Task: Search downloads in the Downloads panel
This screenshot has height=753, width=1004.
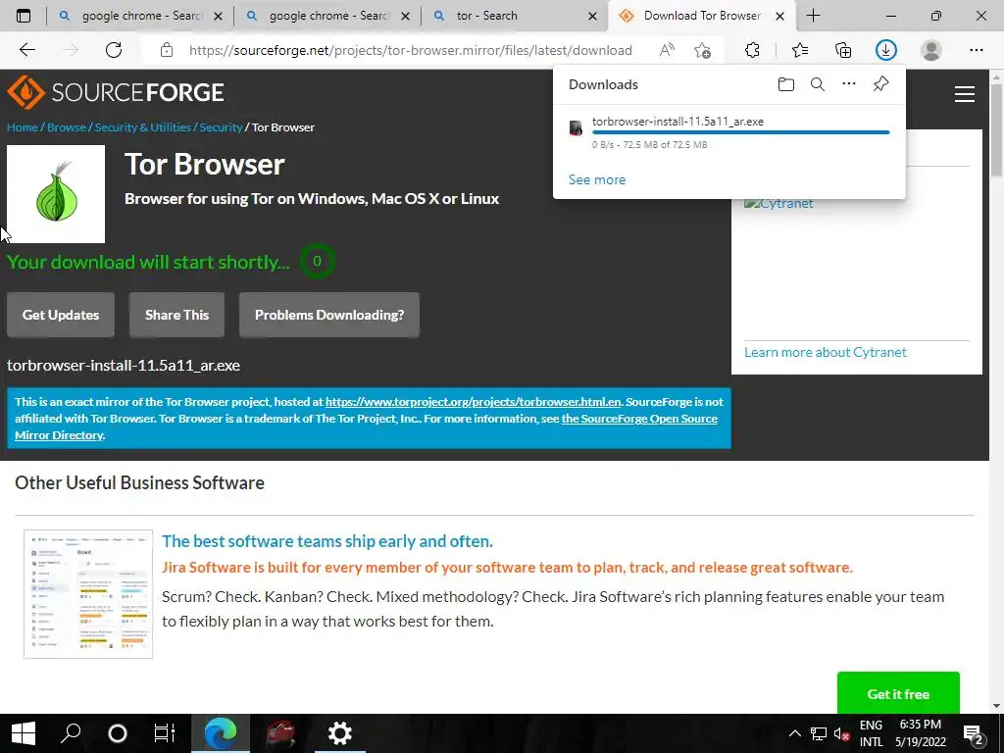Action: (818, 84)
